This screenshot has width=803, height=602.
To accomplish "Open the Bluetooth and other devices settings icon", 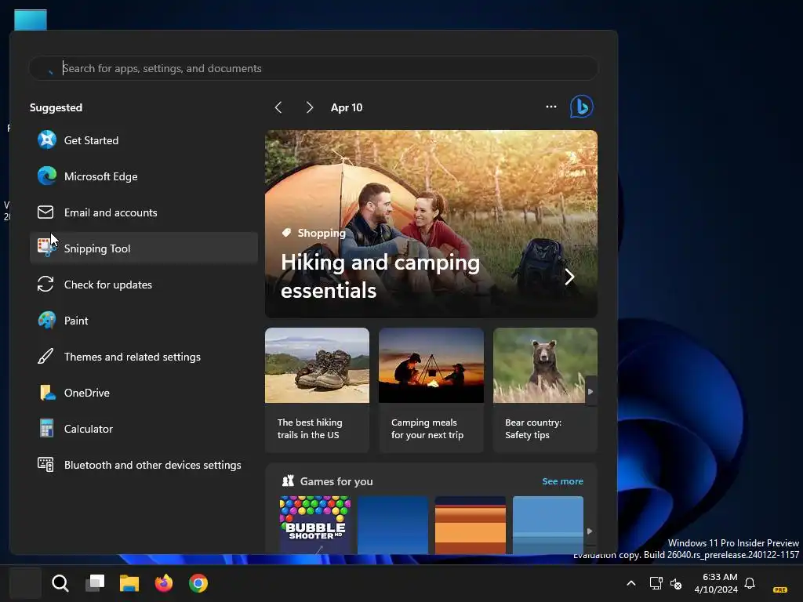I will pos(45,464).
